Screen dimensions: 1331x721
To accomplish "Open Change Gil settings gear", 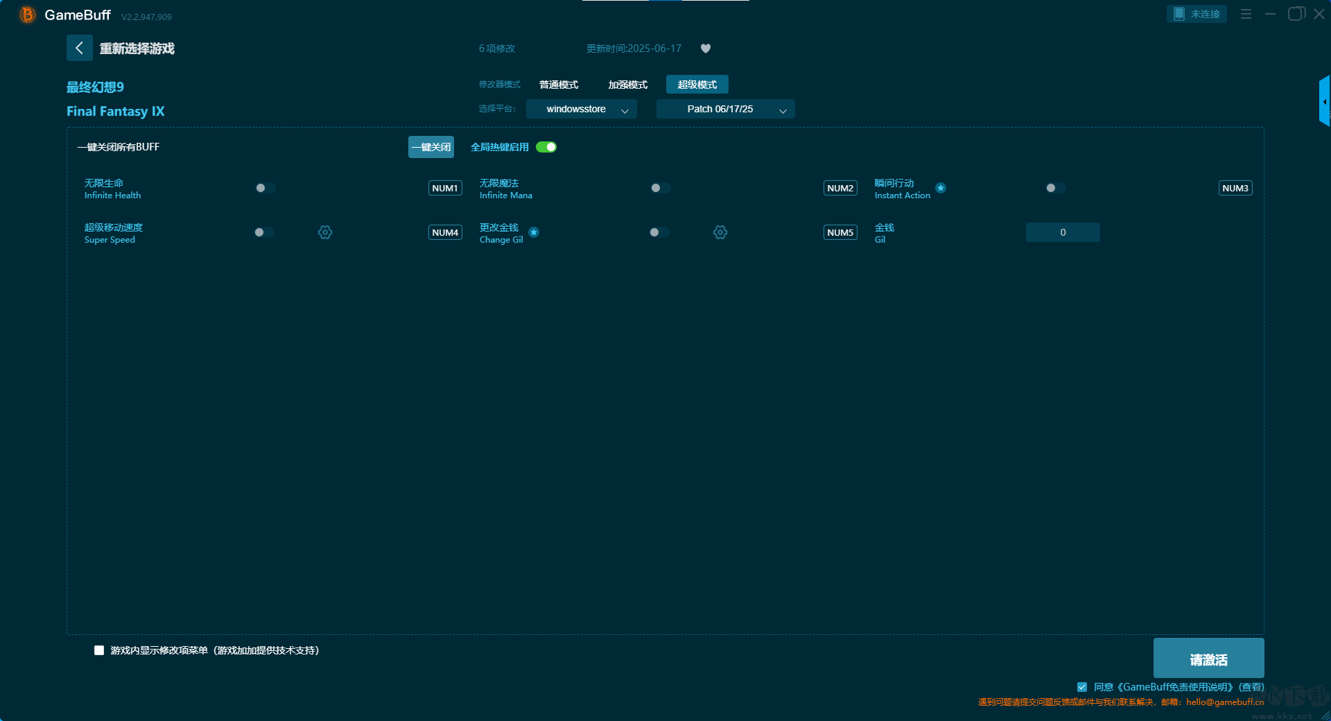I will (x=720, y=232).
